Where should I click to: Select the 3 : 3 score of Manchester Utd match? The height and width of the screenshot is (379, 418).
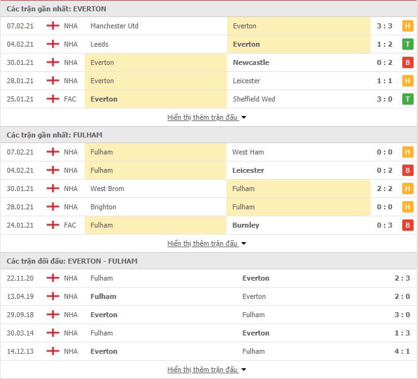point(385,26)
